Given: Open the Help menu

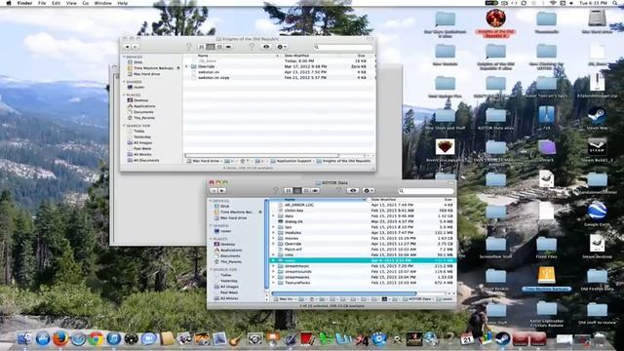Looking at the screenshot, I should [123, 3].
